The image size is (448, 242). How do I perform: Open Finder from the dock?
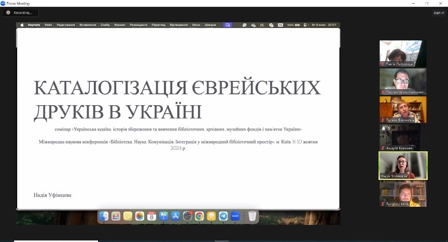point(104,216)
